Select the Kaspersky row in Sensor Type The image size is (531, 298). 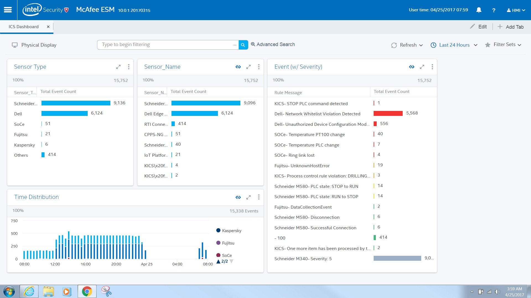[x=70, y=145]
